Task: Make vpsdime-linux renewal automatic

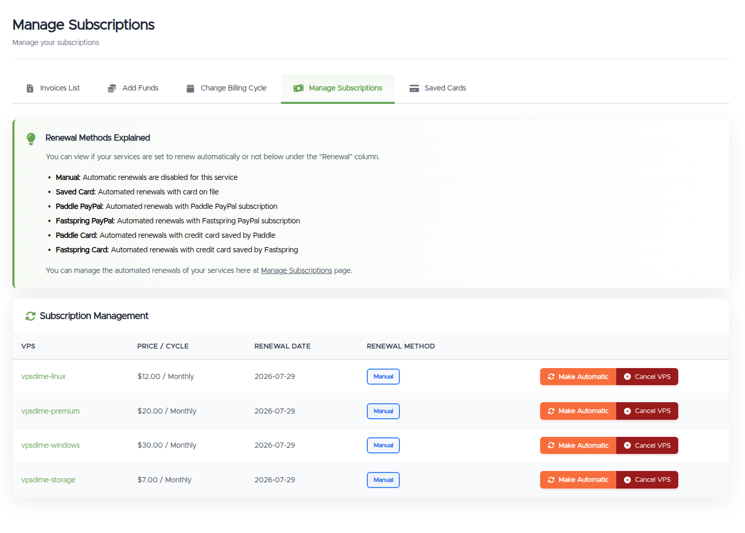Action: [578, 377]
